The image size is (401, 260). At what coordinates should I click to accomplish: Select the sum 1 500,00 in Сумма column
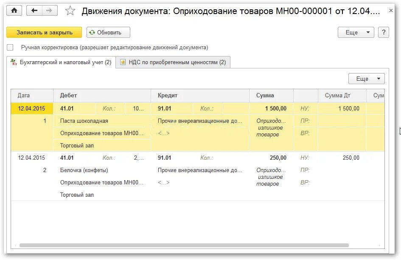(271, 109)
